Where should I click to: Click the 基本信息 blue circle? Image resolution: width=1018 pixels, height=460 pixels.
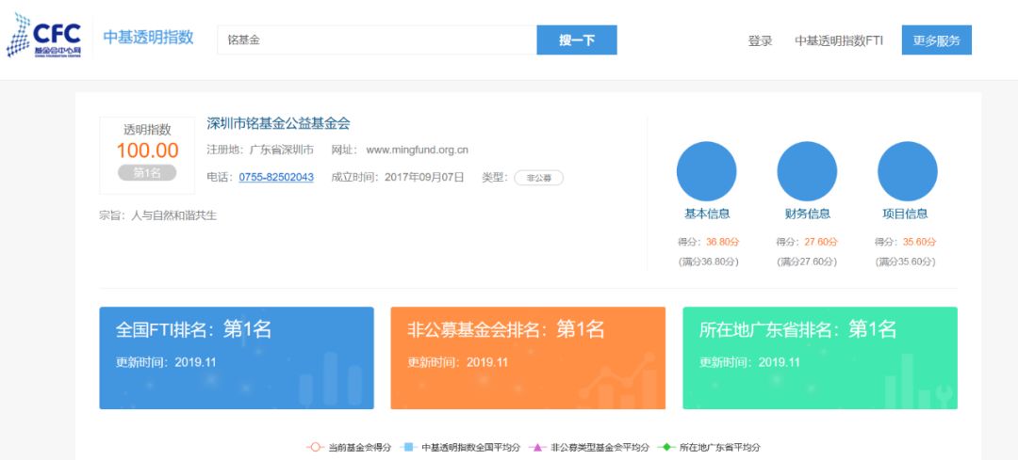coord(706,171)
